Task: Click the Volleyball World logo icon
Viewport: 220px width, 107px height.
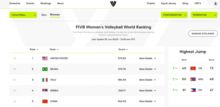Action: pos(113,4)
